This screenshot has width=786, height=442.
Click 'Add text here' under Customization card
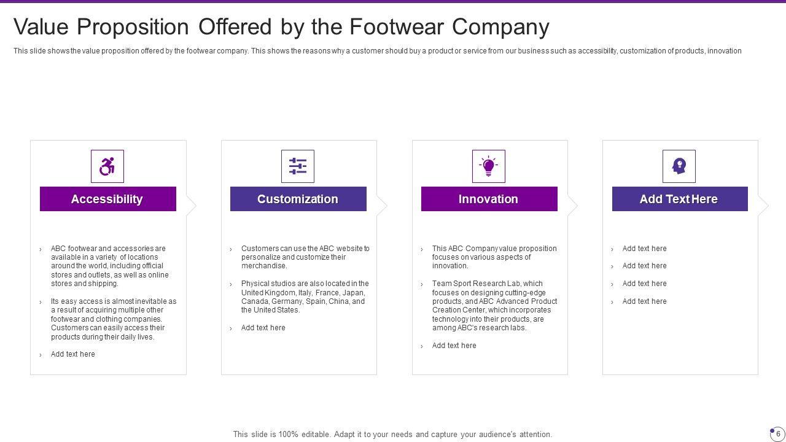(x=263, y=328)
